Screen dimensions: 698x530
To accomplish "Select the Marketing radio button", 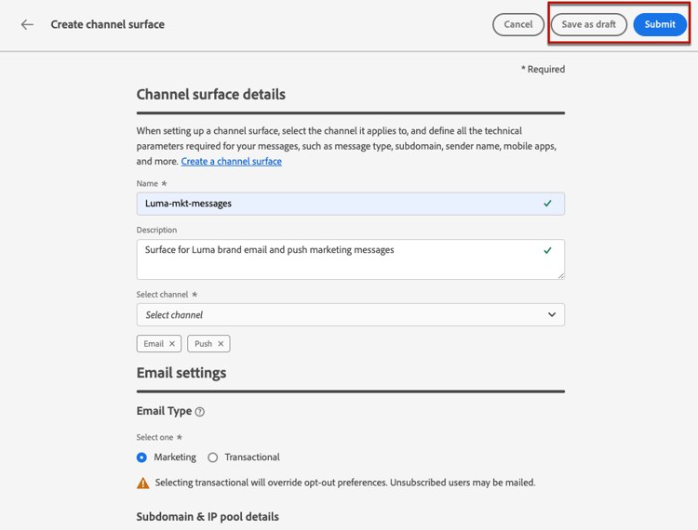I will click(x=142, y=457).
